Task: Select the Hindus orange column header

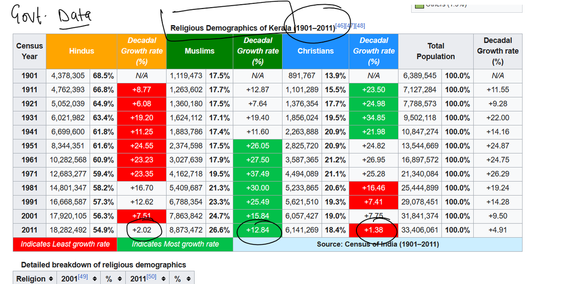Action: (x=81, y=51)
